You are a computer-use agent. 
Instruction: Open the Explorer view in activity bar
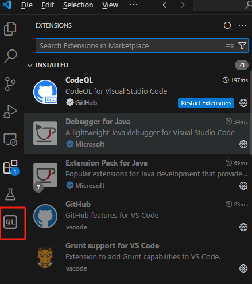10,29
